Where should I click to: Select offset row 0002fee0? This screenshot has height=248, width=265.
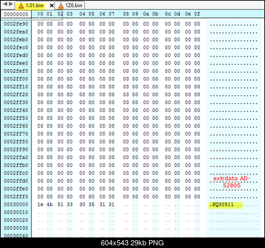tap(16, 63)
